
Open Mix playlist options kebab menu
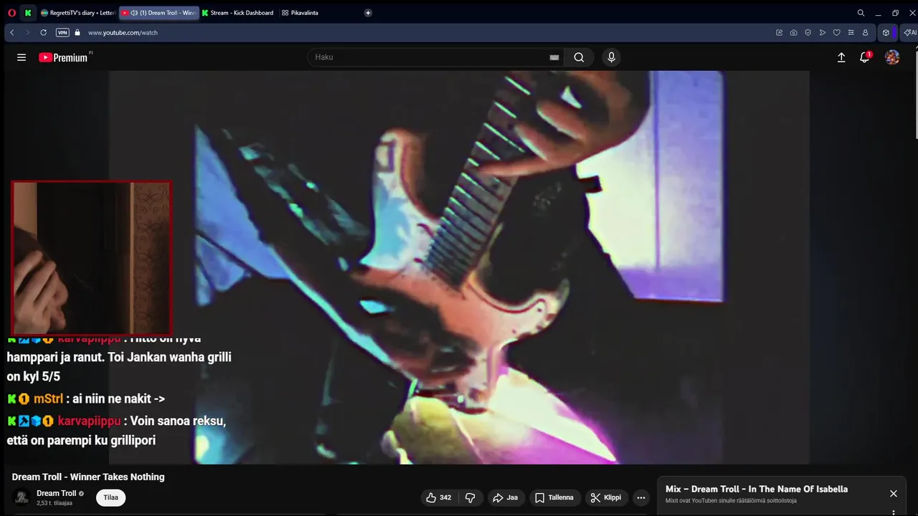[894, 512]
